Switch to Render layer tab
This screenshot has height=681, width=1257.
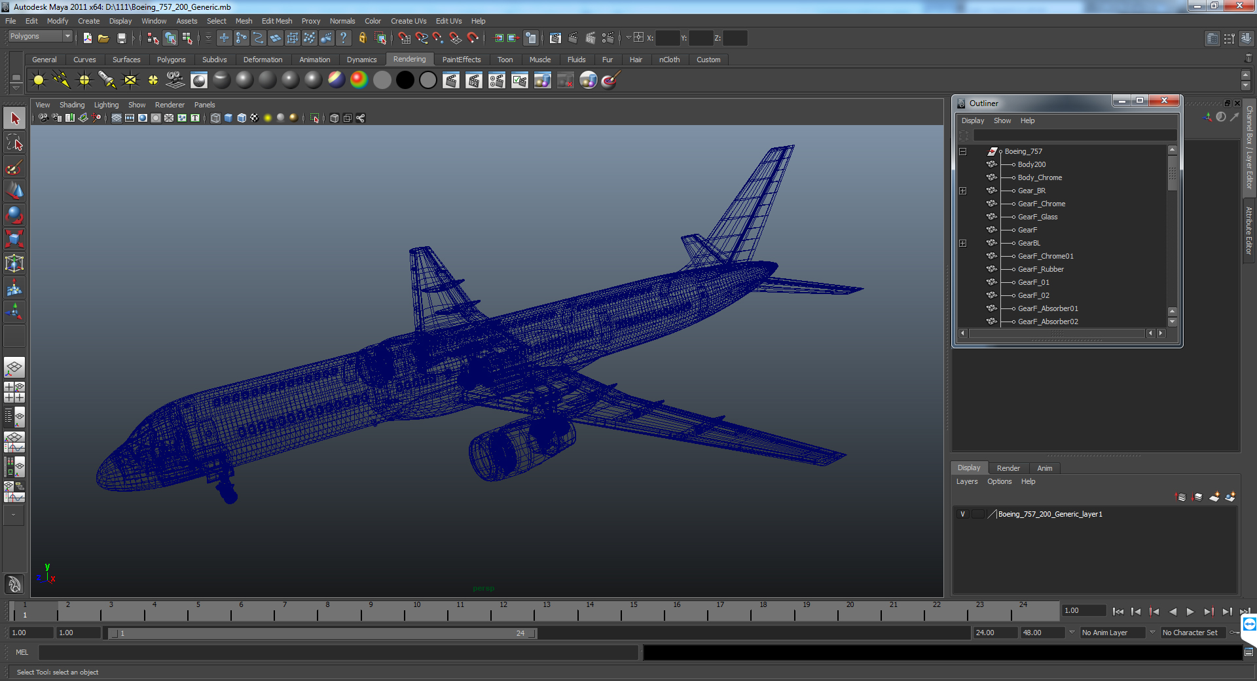(1008, 468)
